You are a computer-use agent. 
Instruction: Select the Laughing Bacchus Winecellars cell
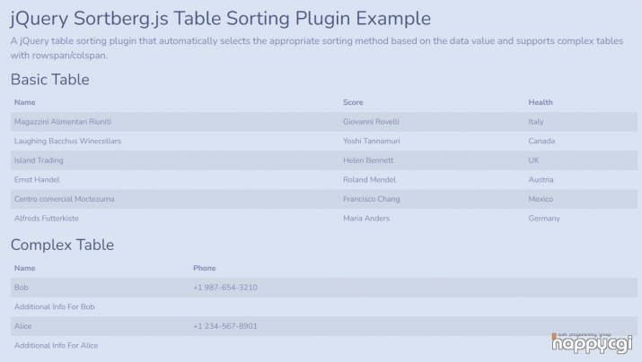point(67,142)
